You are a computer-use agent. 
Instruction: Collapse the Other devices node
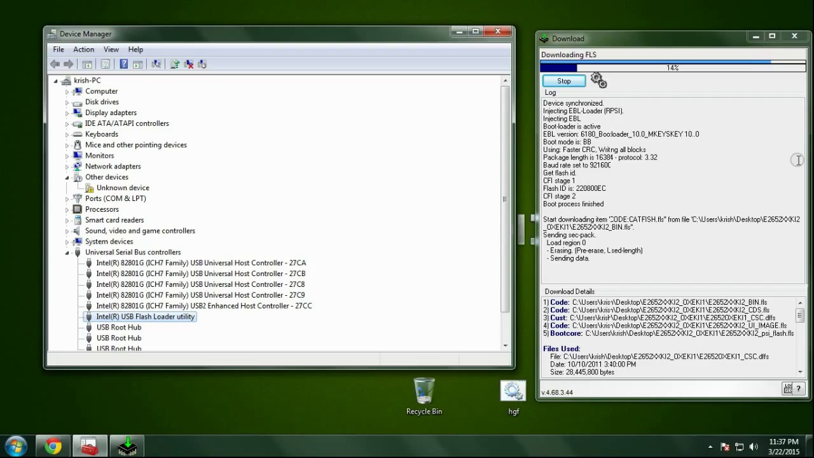point(67,177)
